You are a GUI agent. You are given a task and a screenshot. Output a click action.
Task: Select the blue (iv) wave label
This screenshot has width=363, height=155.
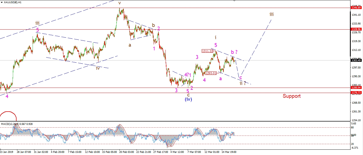tap(188, 99)
